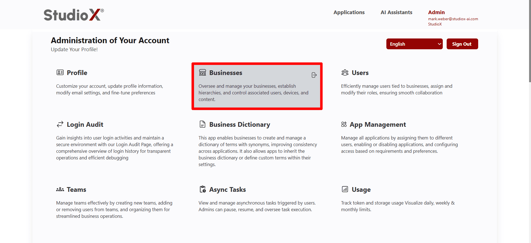Open the App Management heading
Screen dimensions: 531x243
[x=378, y=125]
